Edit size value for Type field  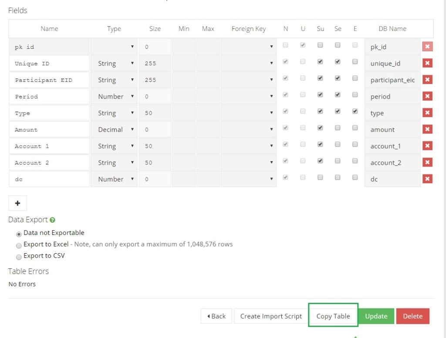tap(155, 113)
